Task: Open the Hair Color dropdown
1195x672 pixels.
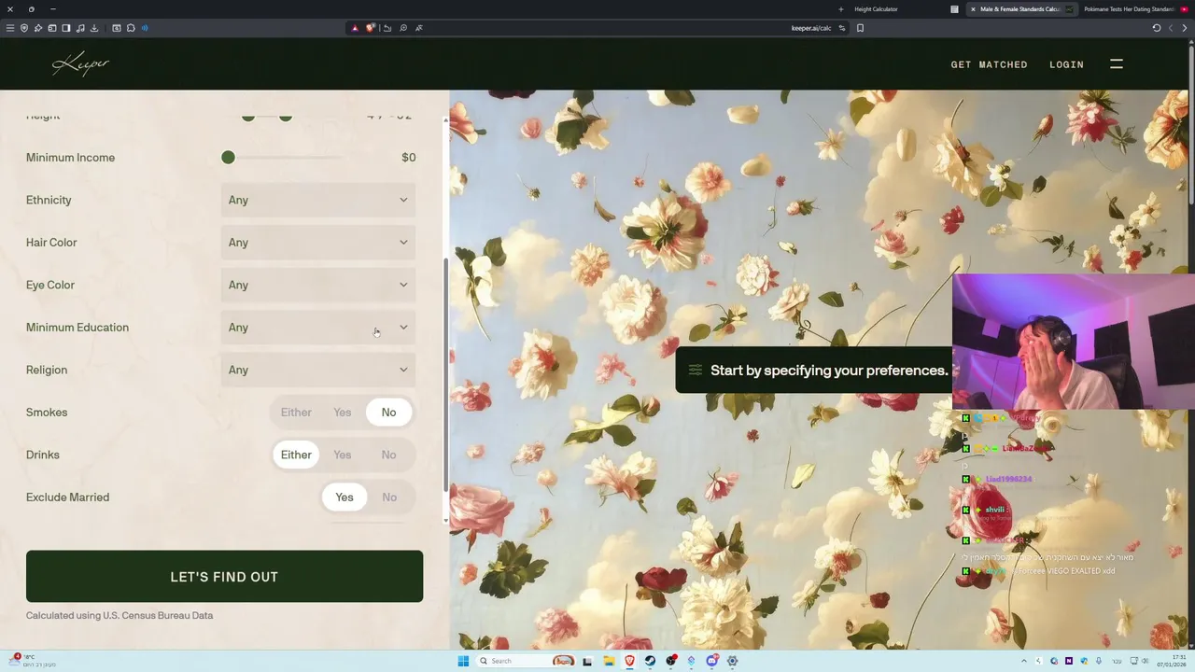Action: (x=318, y=243)
